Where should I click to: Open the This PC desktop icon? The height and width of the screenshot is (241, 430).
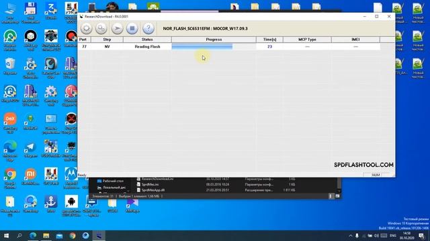pyautogui.click(x=10, y=13)
